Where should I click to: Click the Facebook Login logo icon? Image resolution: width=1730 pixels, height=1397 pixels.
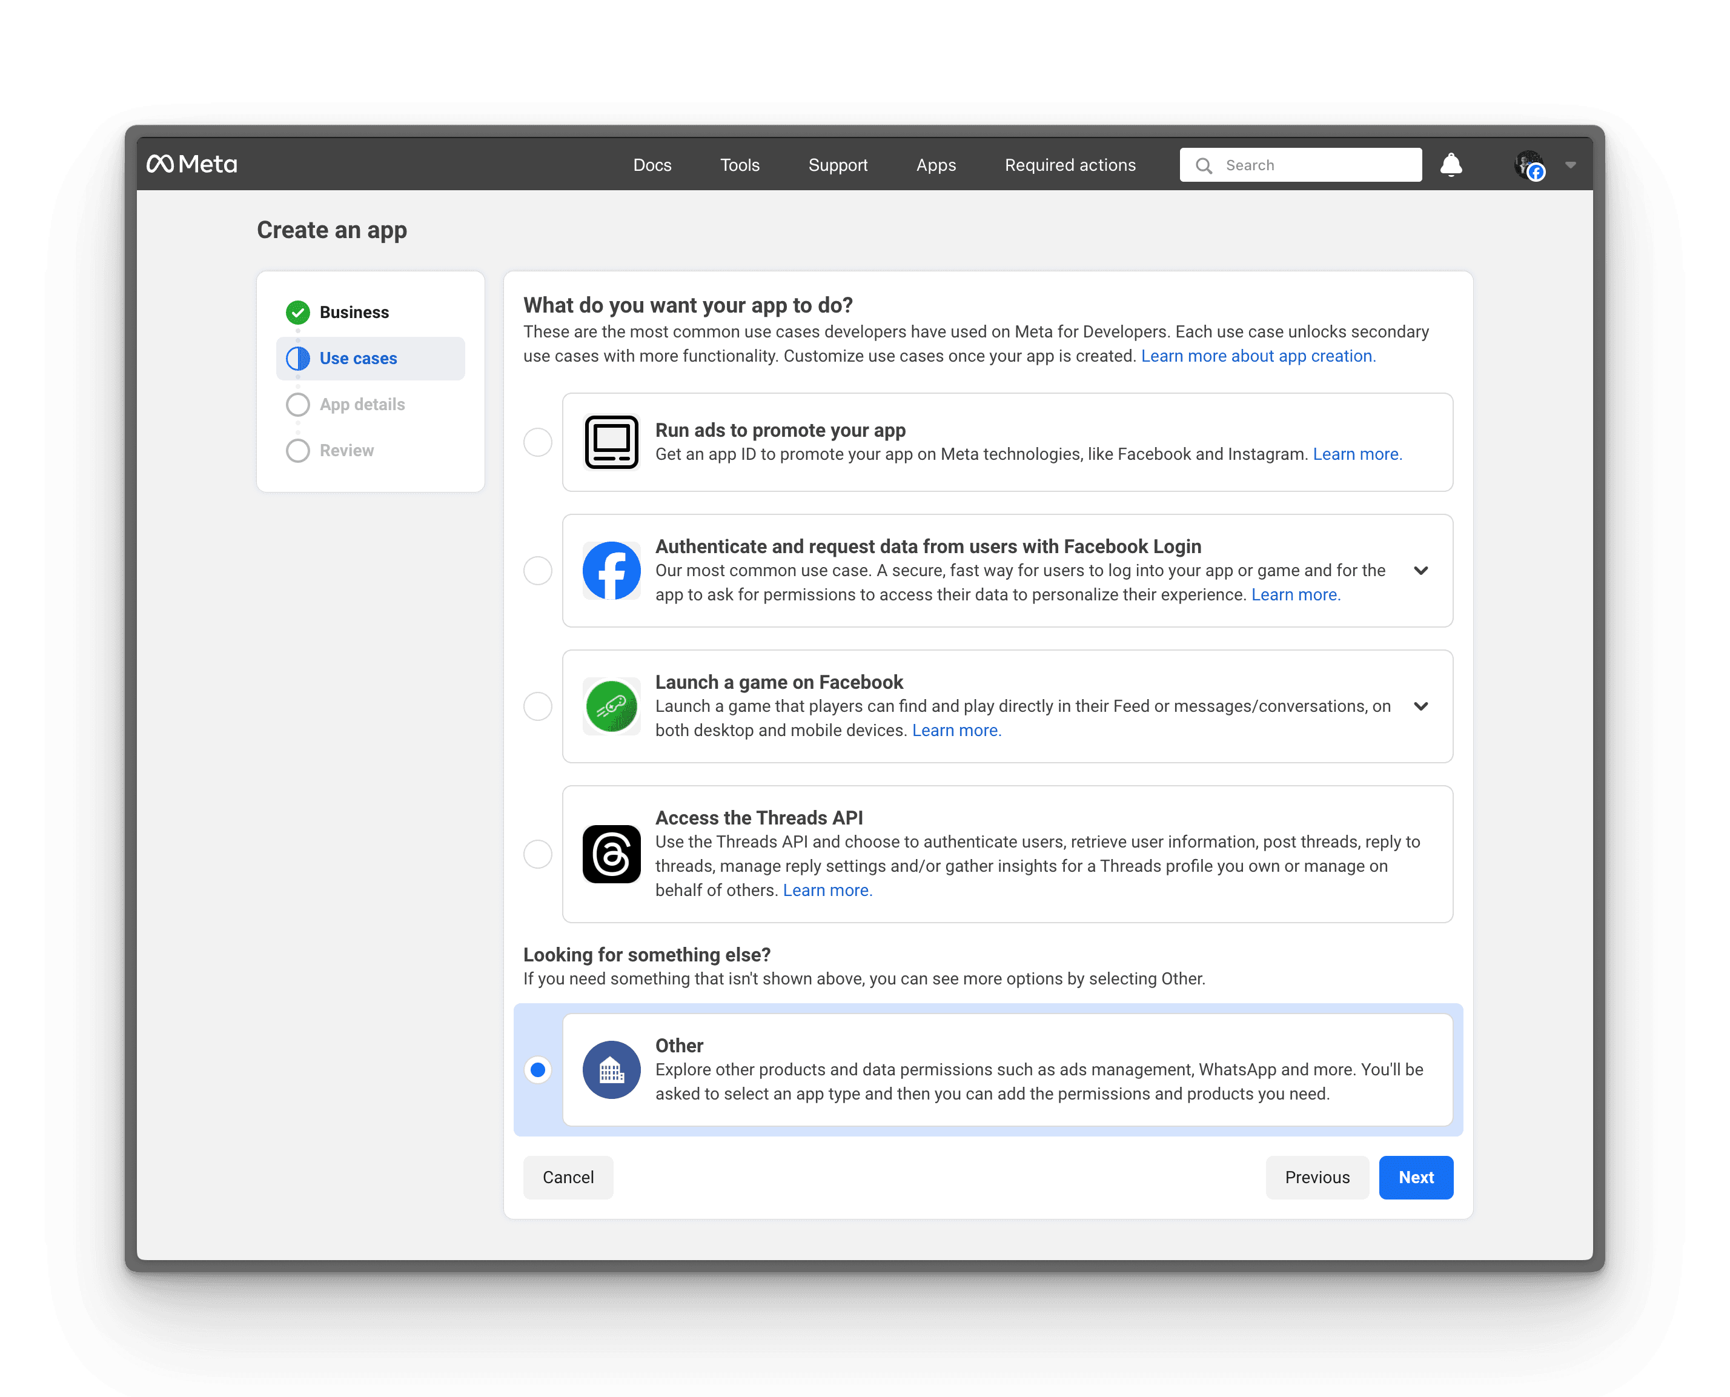[612, 571]
